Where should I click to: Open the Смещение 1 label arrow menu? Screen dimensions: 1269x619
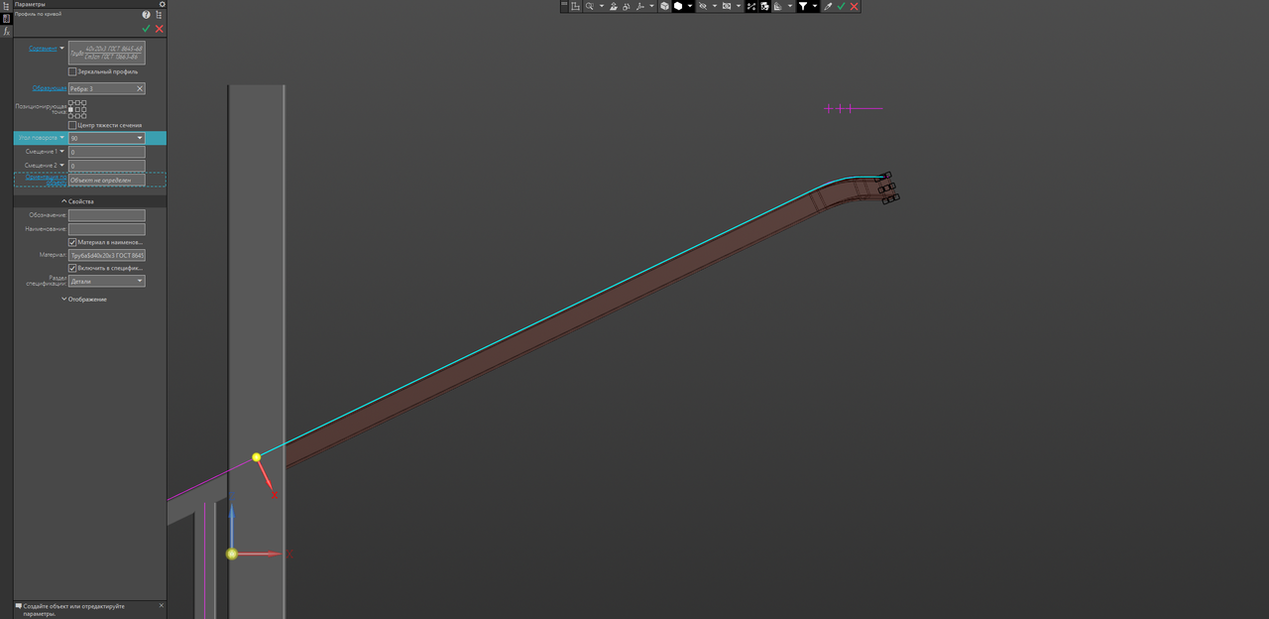coord(61,152)
